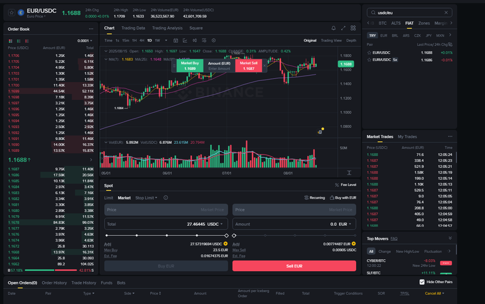Open the Top Movers FAQ link
Viewport: 485px width, 304px height.
(394, 238)
